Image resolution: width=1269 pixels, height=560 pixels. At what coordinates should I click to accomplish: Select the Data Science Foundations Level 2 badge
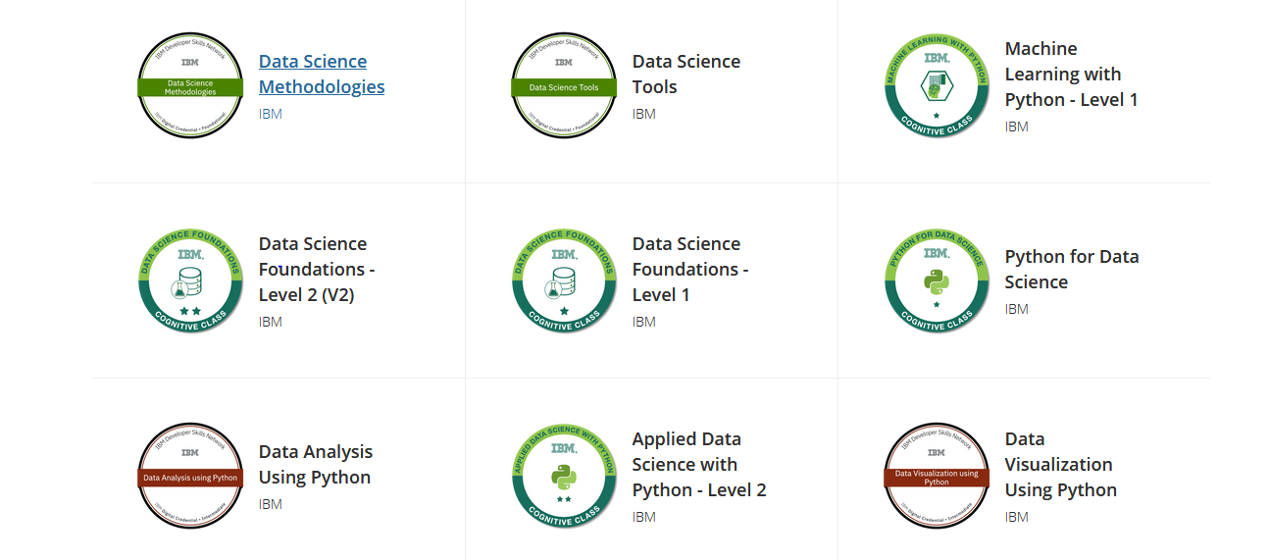(x=190, y=281)
